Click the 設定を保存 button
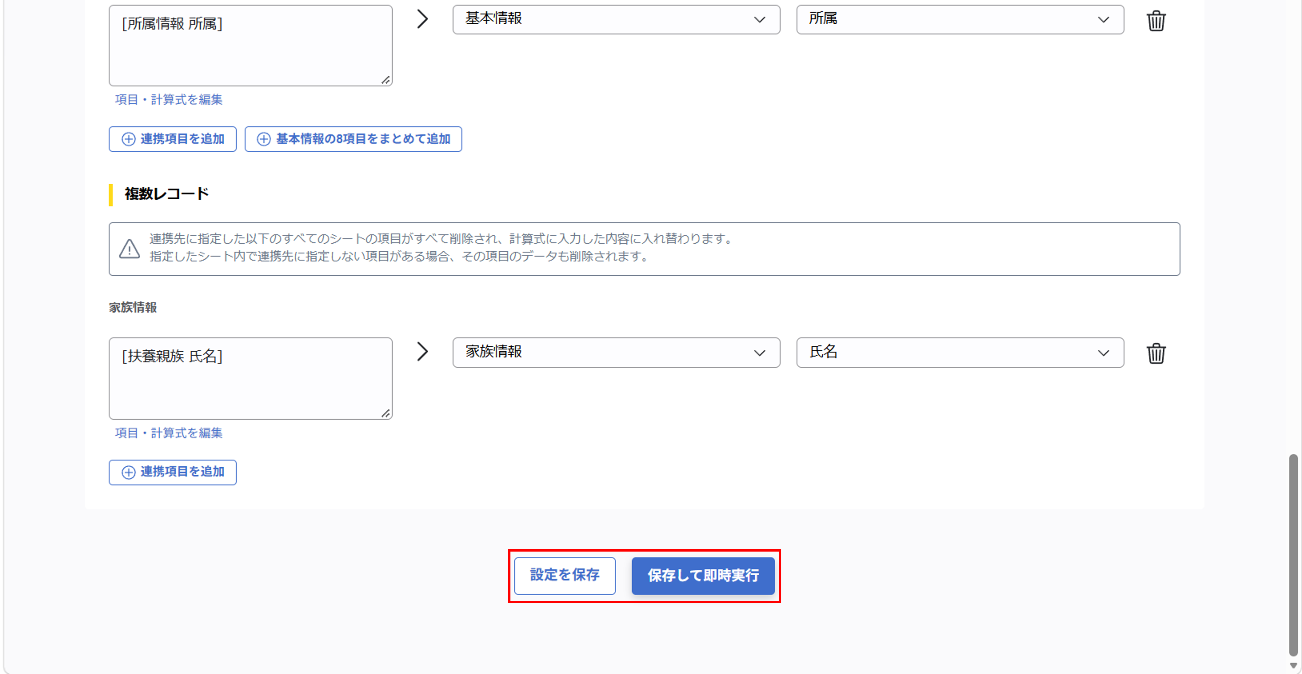Image resolution: width=1302 pixels, height=674 pixels. pyautogui.click(x=565, y=576)
